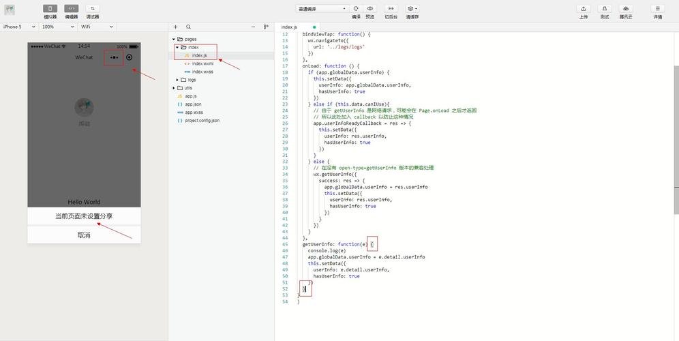This screenshot has height=341, width=679.
Task: Click the test (测试) icon
Action: coord(605,9)
